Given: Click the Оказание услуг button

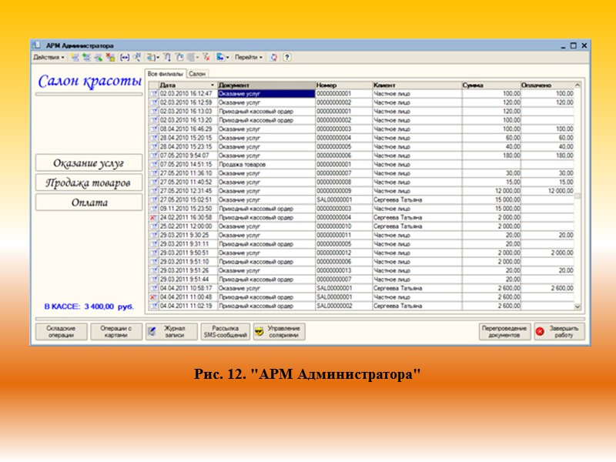Looking at the screenshot, I should tap(89, 162).
